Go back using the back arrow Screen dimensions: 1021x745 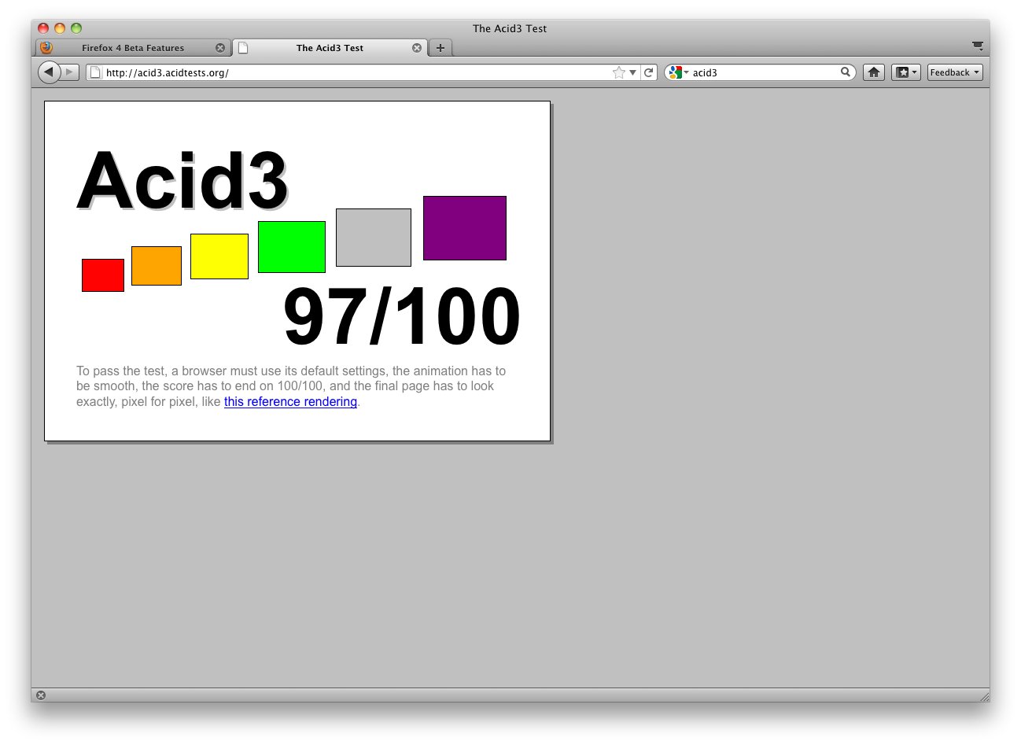tap(49, 72)
